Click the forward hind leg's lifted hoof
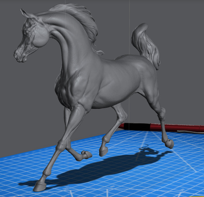The image size is (204, 197). click(103, 152)
